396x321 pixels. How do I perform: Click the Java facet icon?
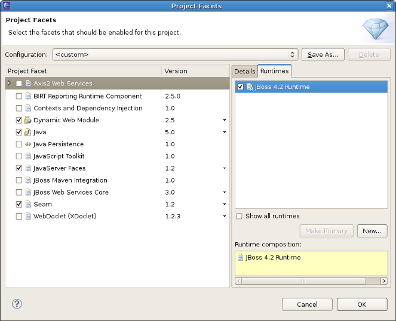point(28,132)
